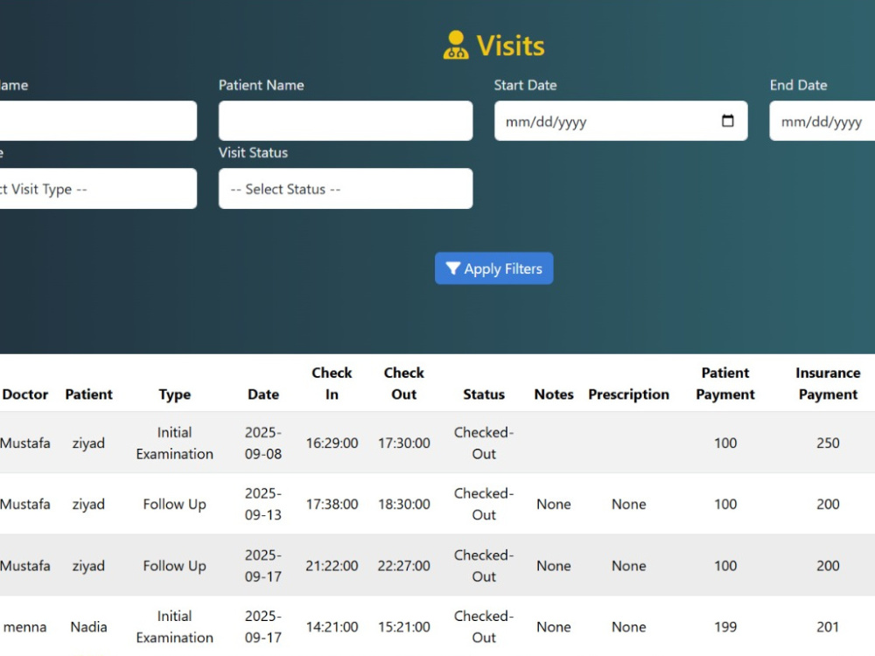Click the doctor icon beside Visits title

point(455,45)
